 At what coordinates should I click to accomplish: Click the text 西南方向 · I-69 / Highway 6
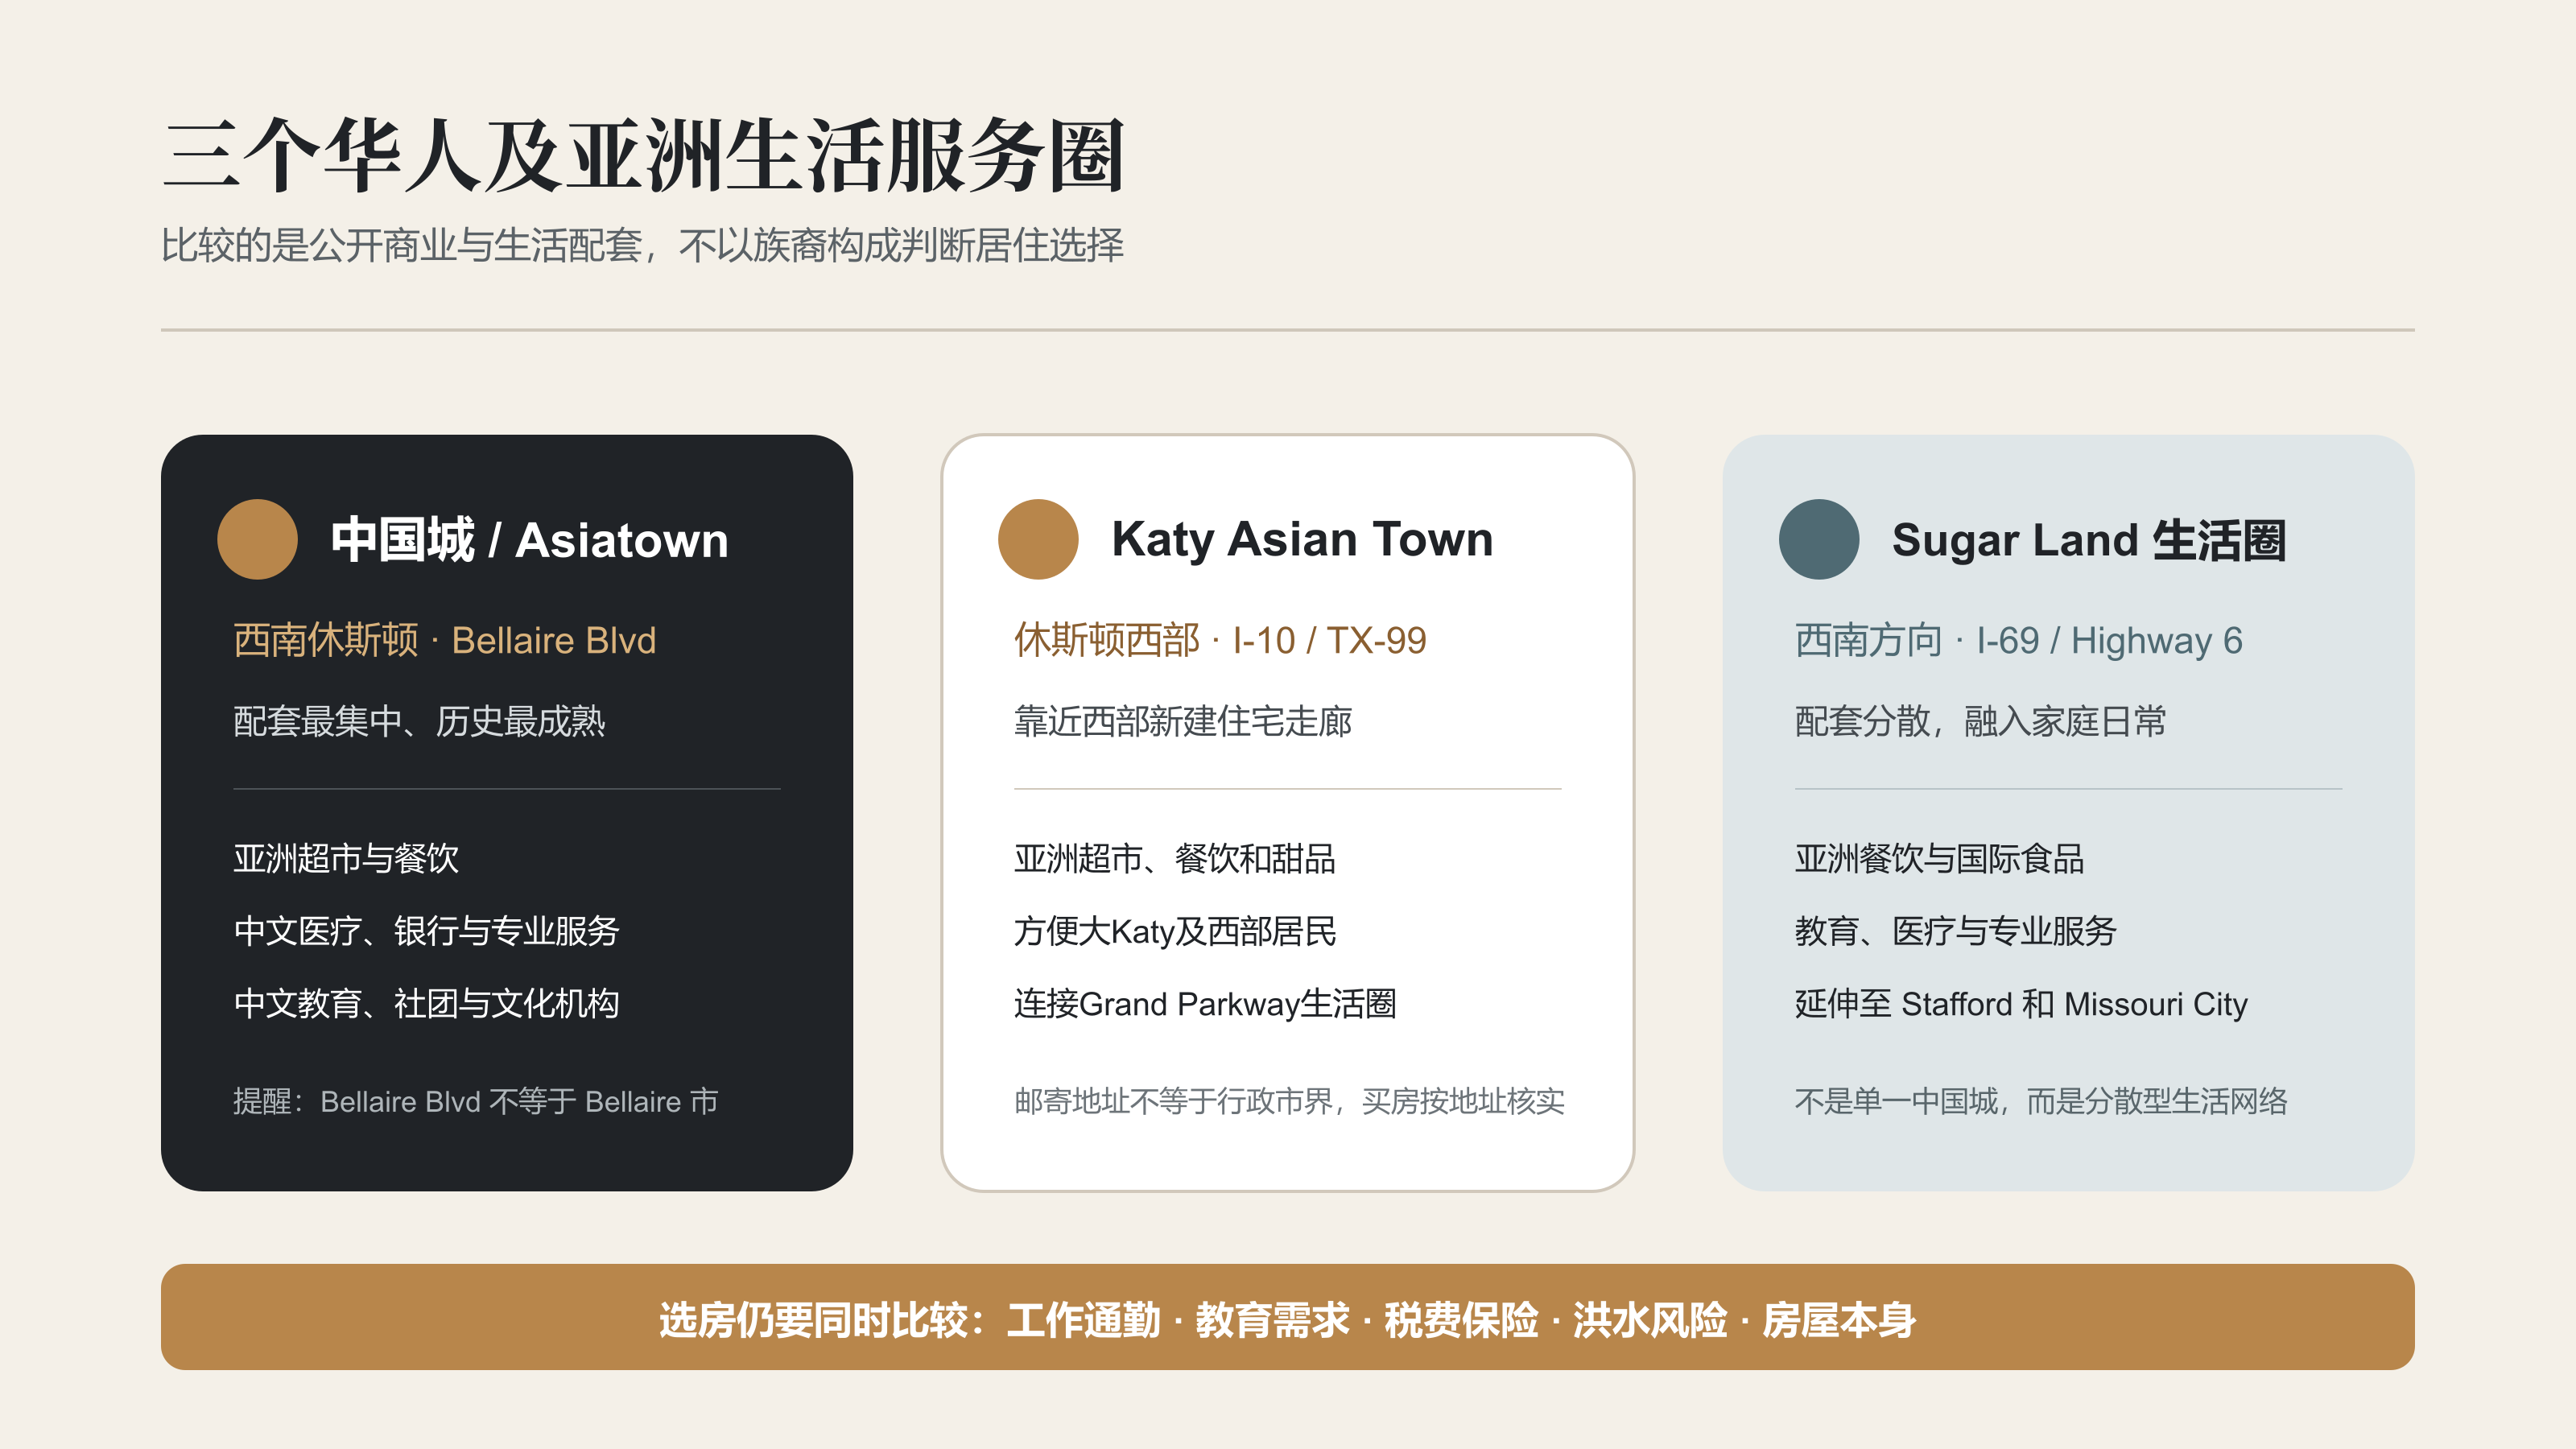click(x=2018, y=640)
